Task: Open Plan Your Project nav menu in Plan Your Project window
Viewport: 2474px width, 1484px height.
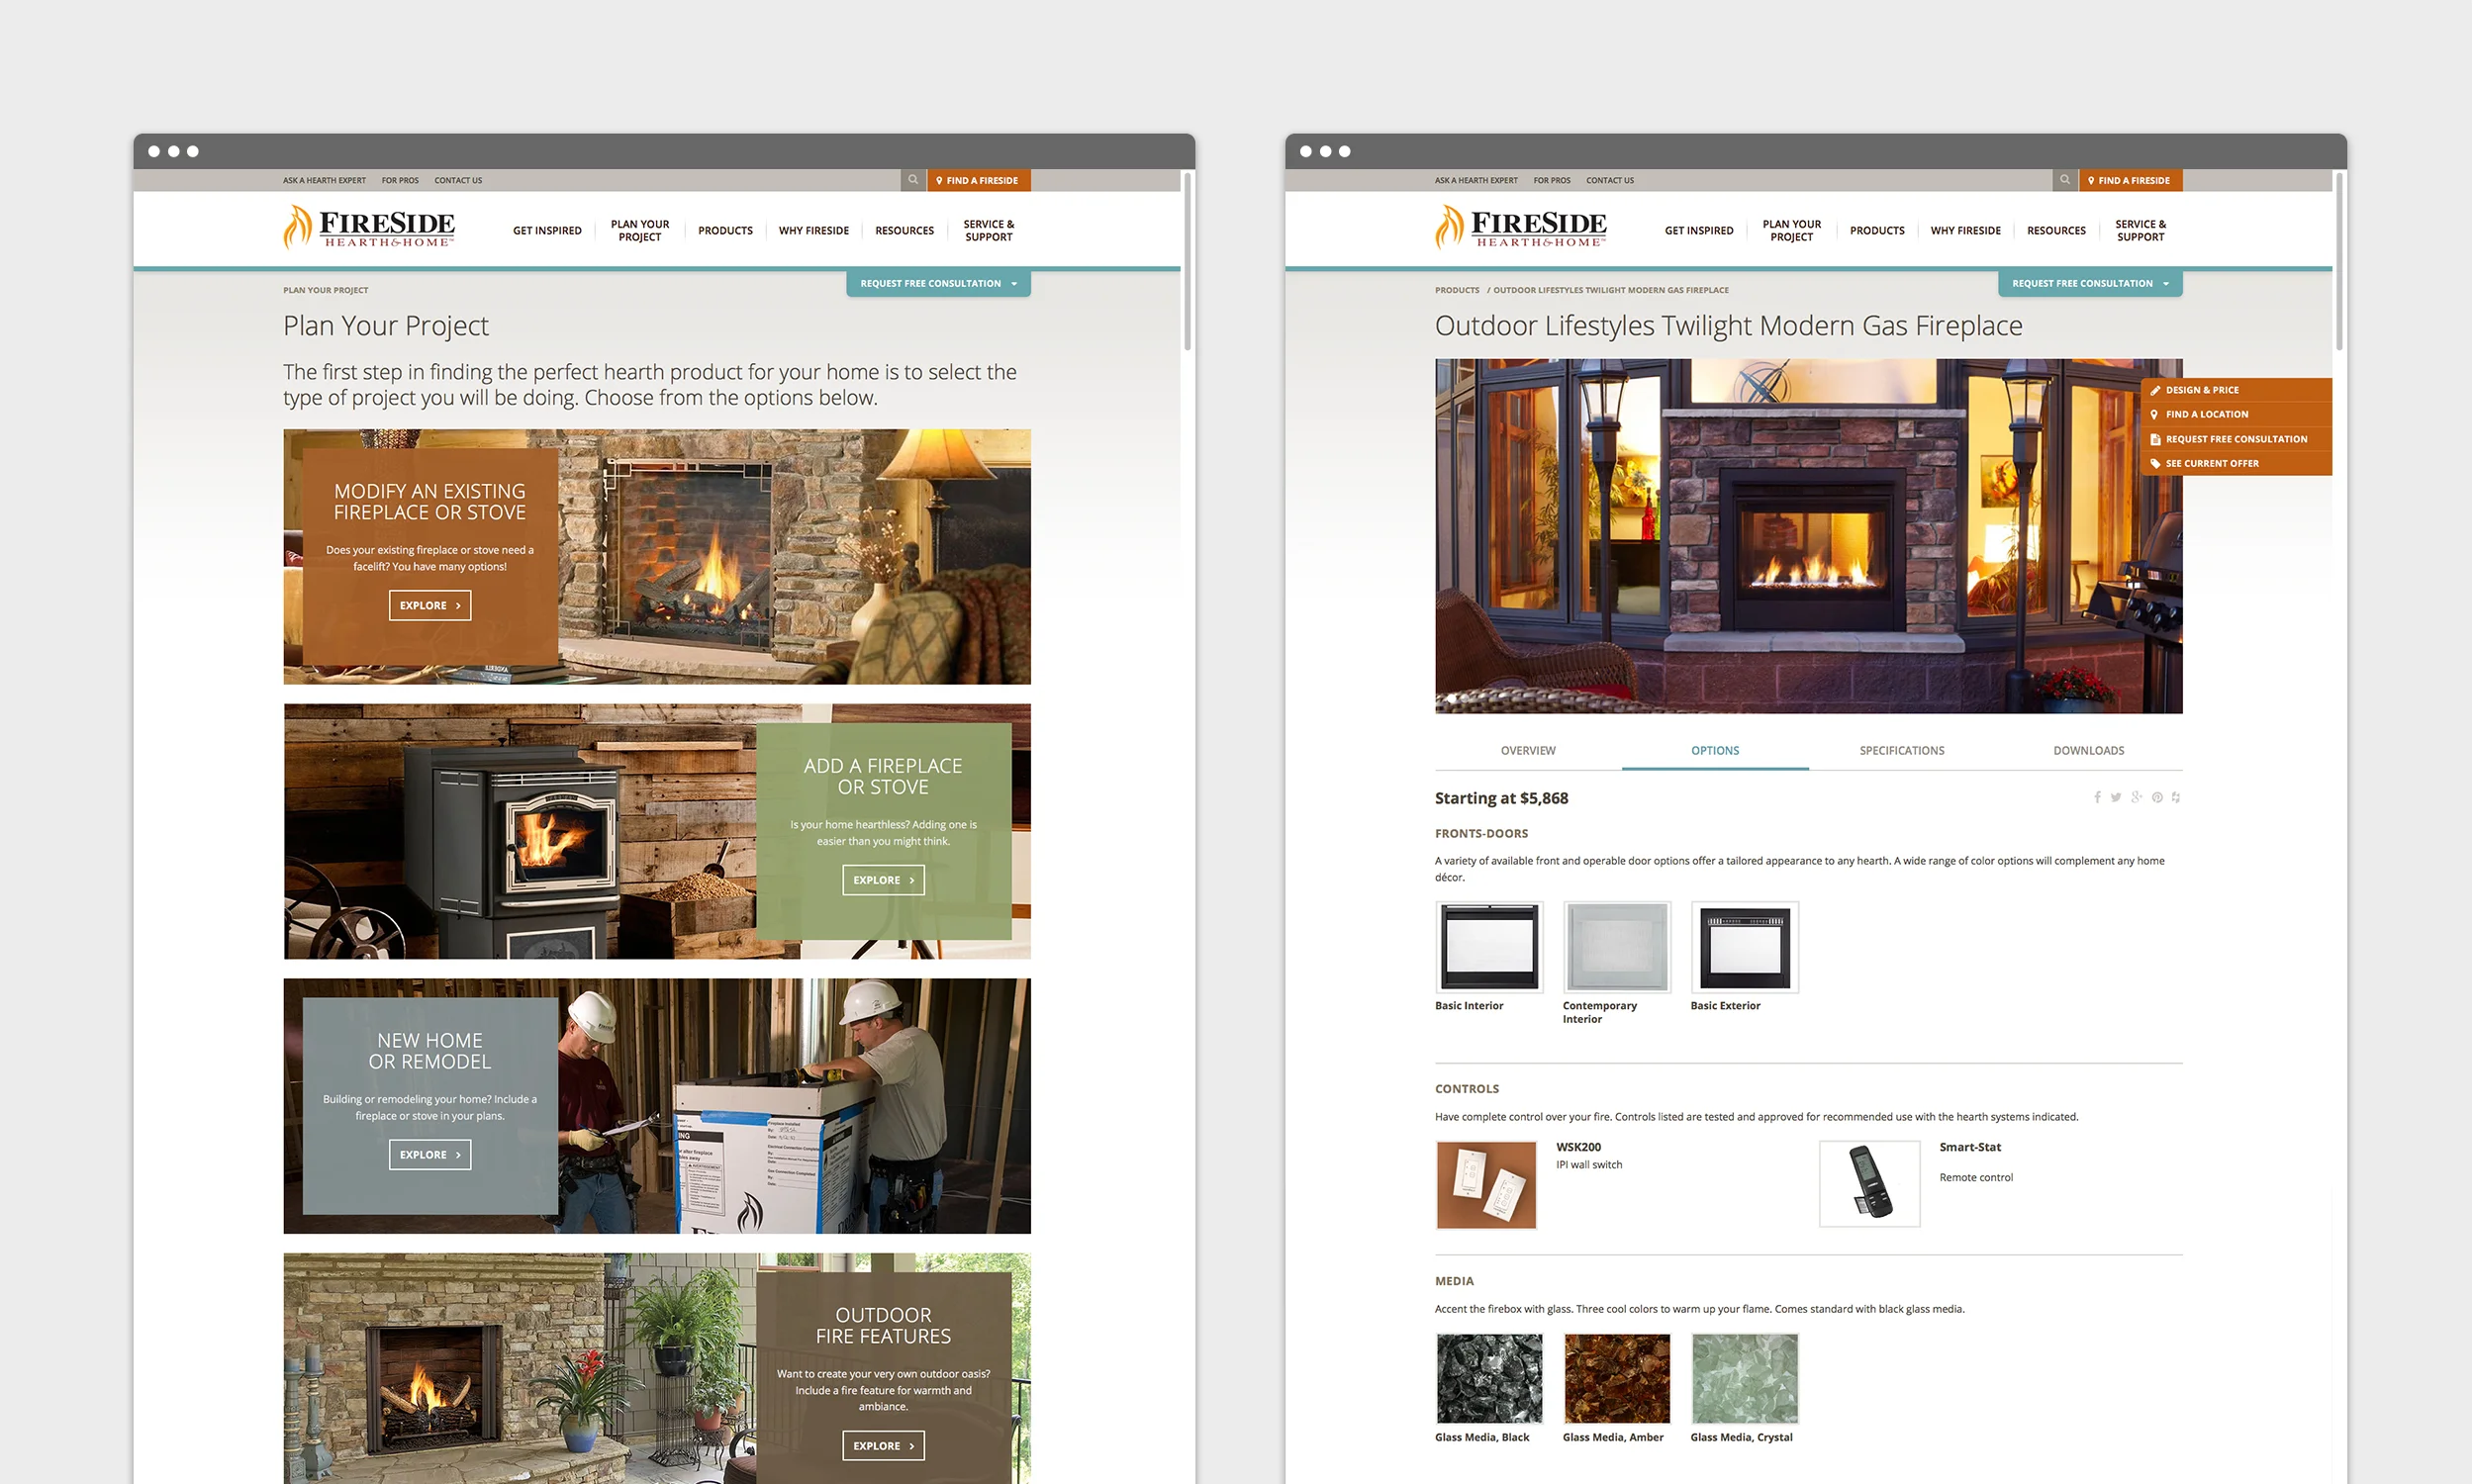Action: coord(641,231)
